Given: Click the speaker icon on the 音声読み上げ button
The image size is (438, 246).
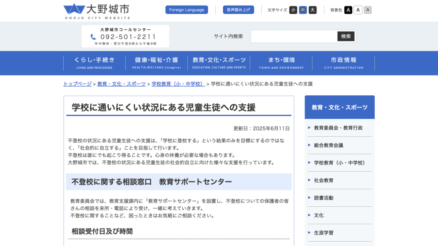Looking at the screenshot, I should (x=226, y=9).
